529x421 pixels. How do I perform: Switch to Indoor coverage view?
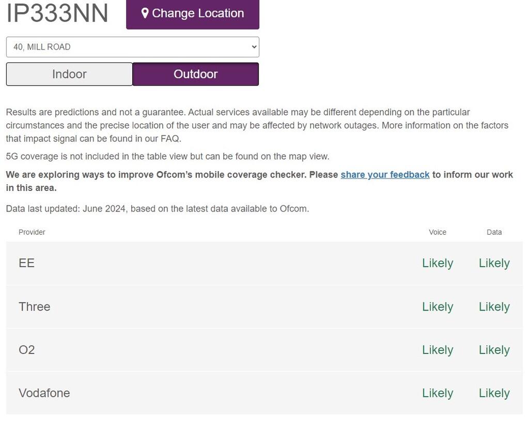click(69, 74)
